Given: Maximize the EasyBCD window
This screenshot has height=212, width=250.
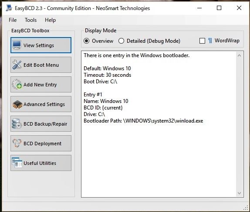Looking at the screenshot, I should point(219,8).
